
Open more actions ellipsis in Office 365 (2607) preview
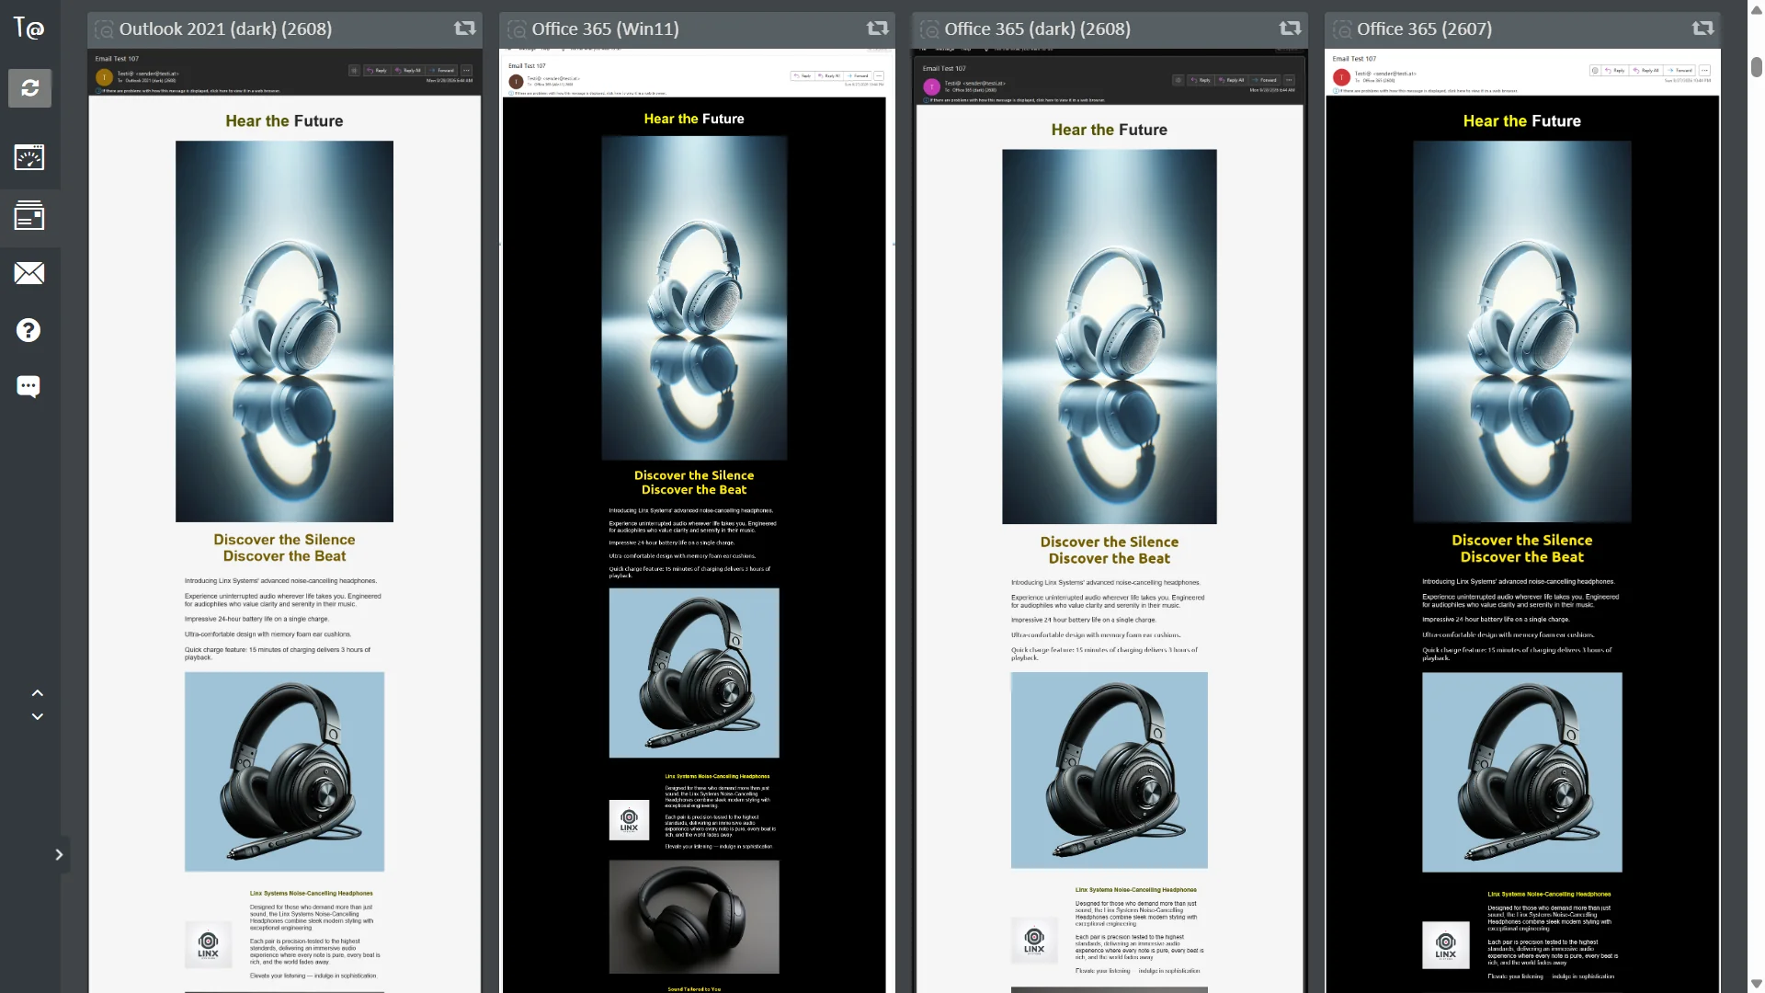(x=1705, y=70)
